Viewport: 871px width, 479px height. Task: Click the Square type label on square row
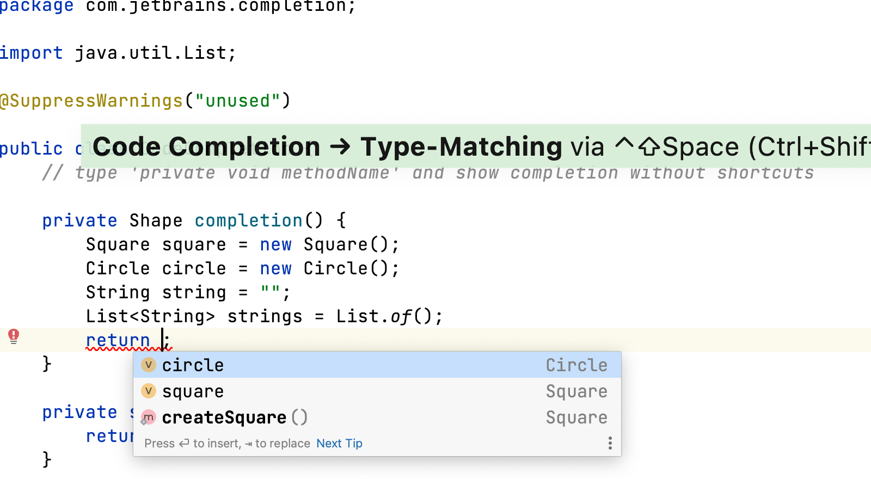tap(576, 391)
